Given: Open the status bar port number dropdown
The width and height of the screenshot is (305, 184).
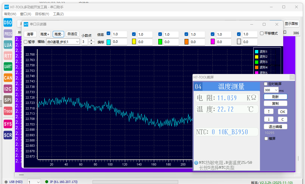Looking at the screenshot, I should tap(34, 182).
